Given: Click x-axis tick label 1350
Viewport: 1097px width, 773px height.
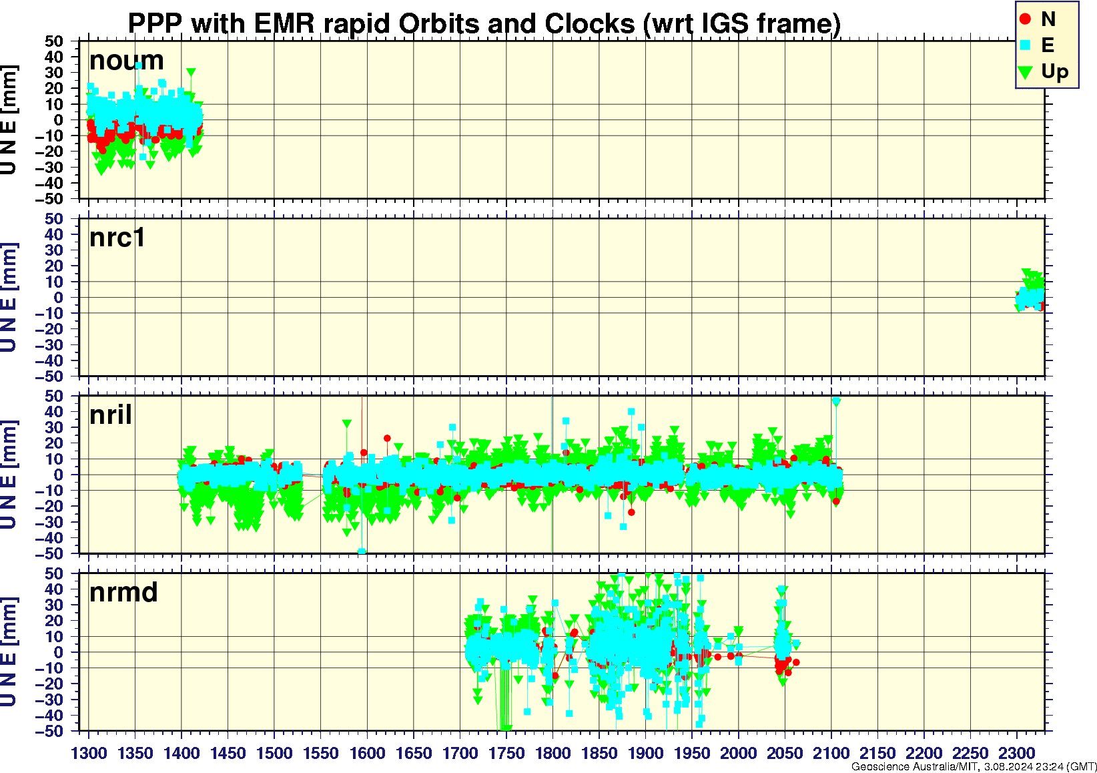Looking at the screenshot, I should pyautogui.click(x=135, y=753).
